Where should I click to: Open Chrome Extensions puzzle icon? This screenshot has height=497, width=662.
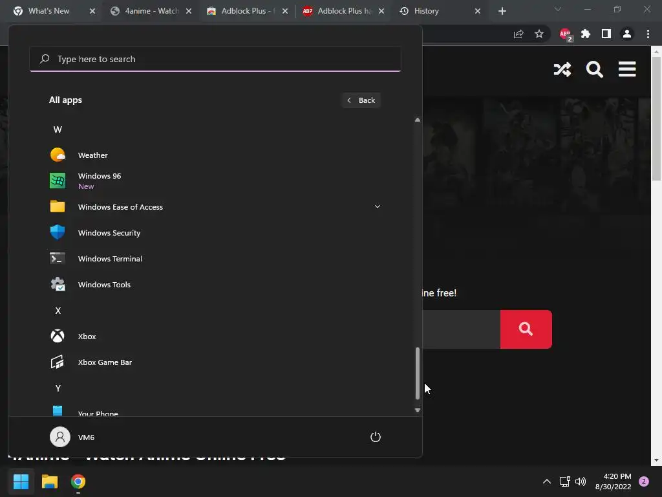coord(586,34)
